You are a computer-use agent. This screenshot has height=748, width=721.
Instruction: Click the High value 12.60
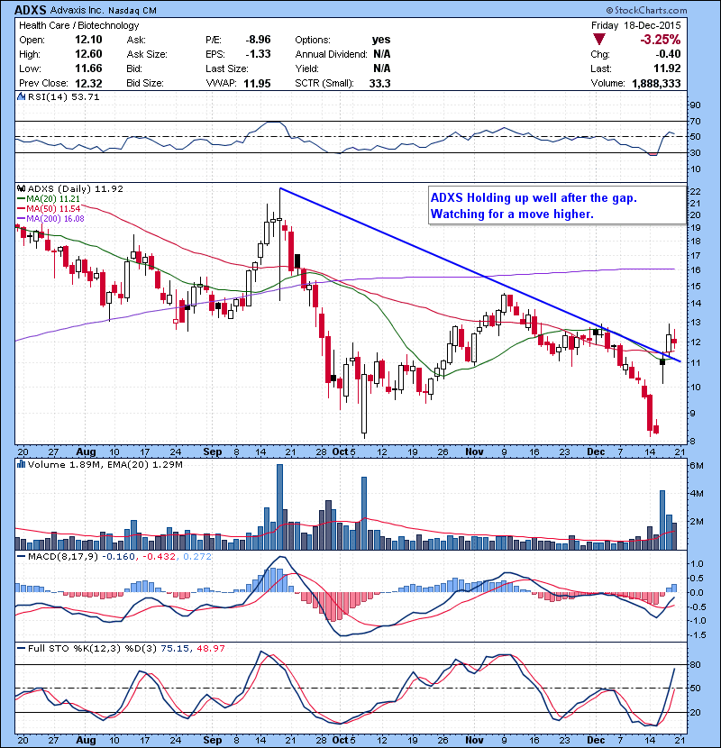[x=88, y=54]
